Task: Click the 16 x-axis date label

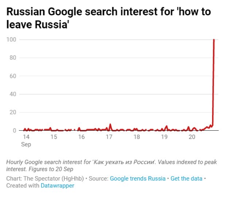Action: pyautogui.click(x=81, y=137)
